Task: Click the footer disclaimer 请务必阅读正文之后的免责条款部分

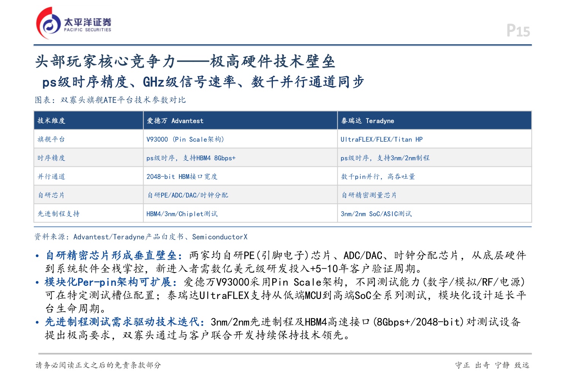Action: click(x=98, y=365)
